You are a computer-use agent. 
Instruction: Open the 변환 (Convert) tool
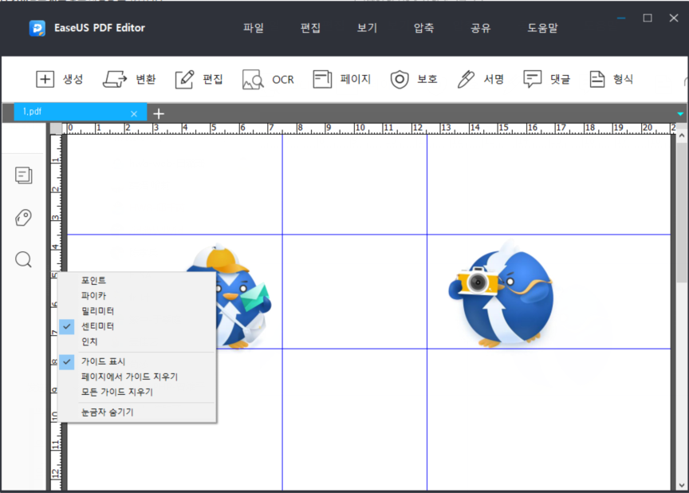coord(116,79)
